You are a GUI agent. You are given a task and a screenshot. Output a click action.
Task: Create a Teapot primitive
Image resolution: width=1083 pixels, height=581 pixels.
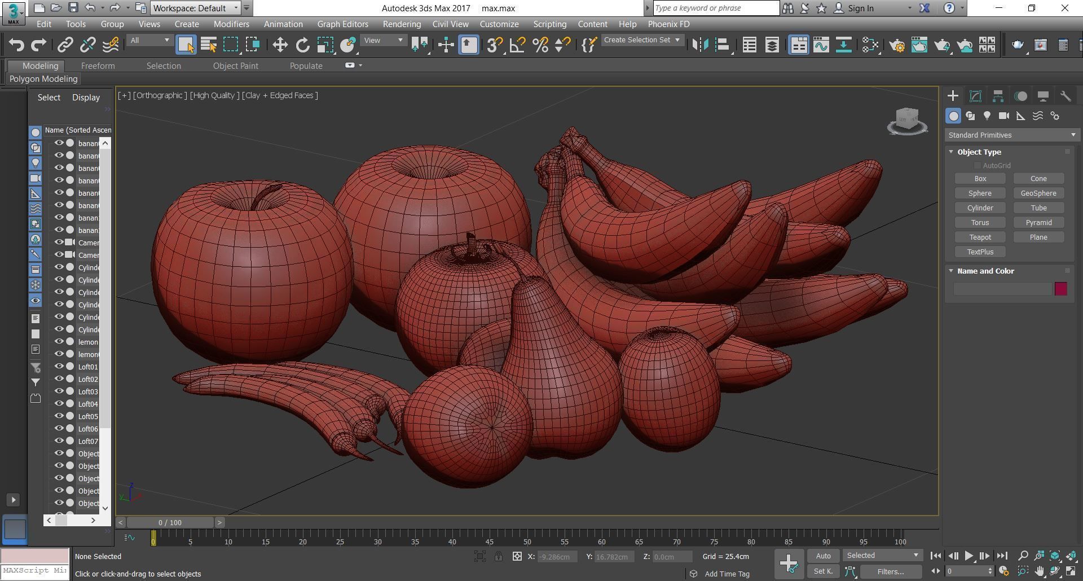click(x=980, y=237)
